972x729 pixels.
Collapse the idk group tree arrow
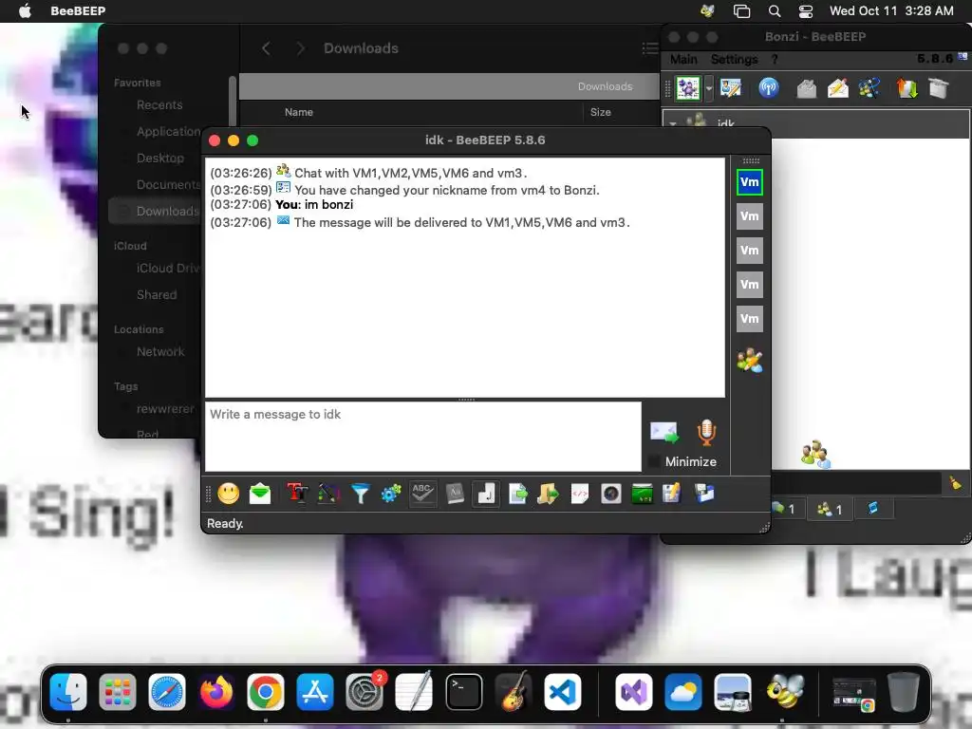pos(673,123)
